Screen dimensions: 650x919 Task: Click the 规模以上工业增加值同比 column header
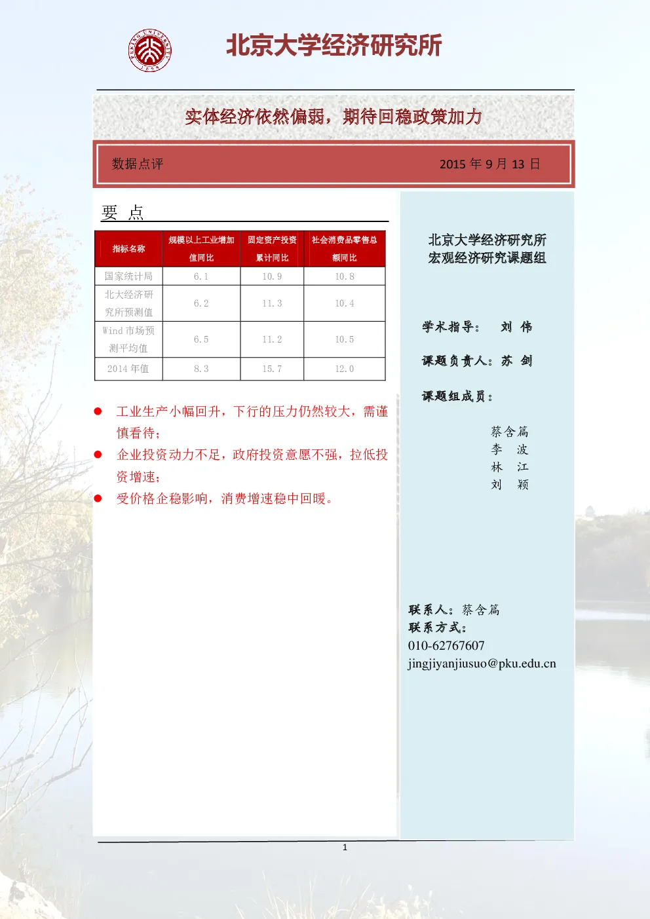click(201, 249)
